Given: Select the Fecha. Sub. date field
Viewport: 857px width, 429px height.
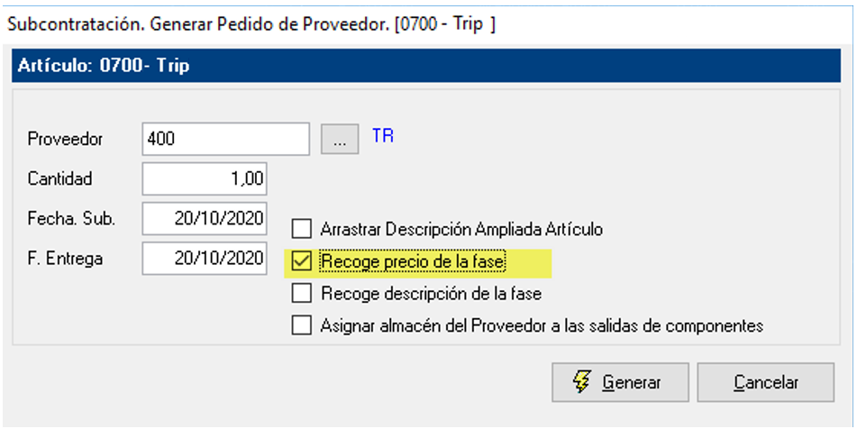Looking at the screenshot, I should [205, 219].
